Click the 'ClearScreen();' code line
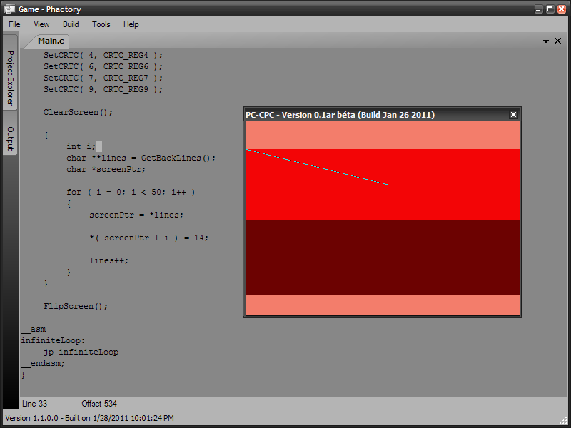The height and width of the screenshot is (428, 571). pos(78,113)
